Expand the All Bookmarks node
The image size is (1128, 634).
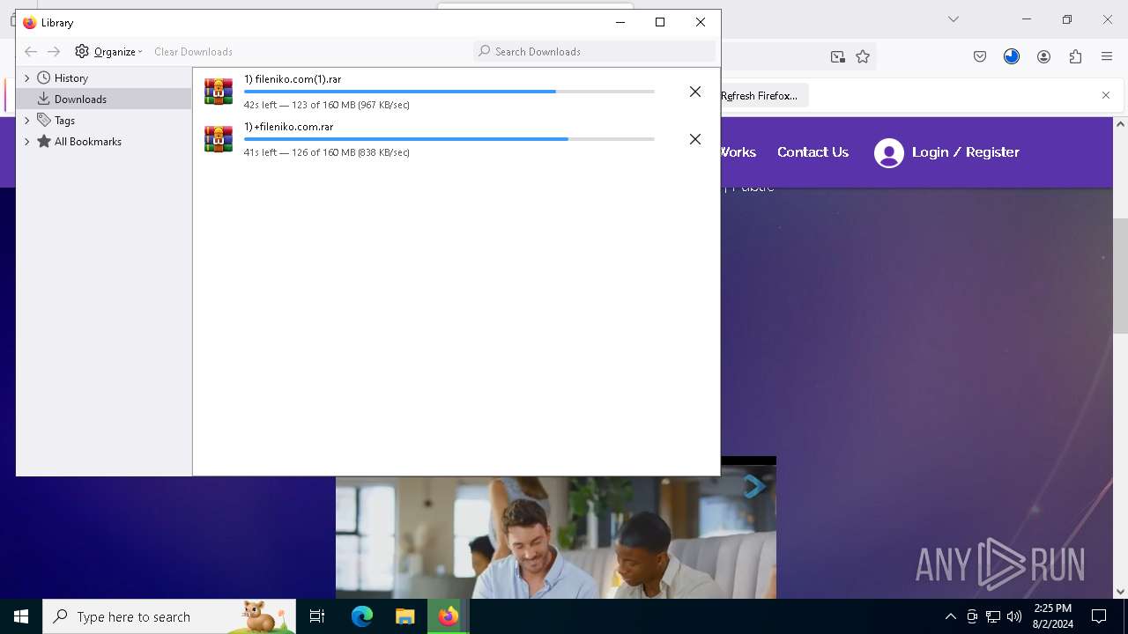coord(27,142)
